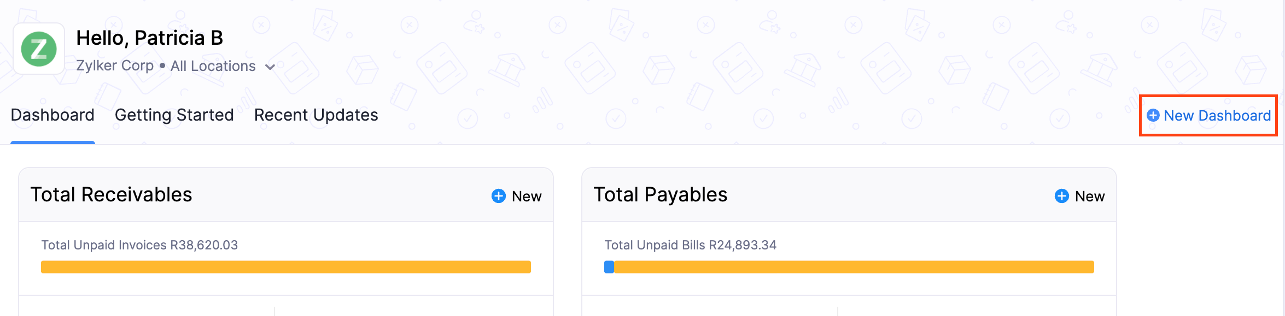Click the Zylker Corp organization name
This screenshot has height=316, width=1285.
(115, 65)
